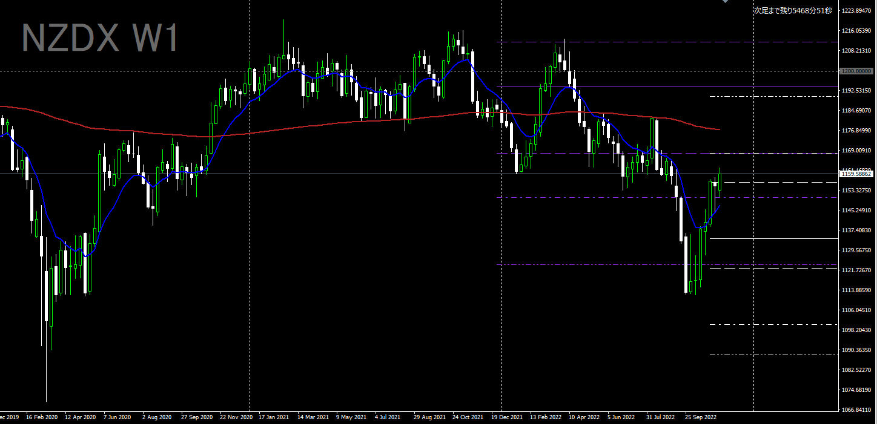
Task: Click price scale value 1216.05390
Action: 856,31
